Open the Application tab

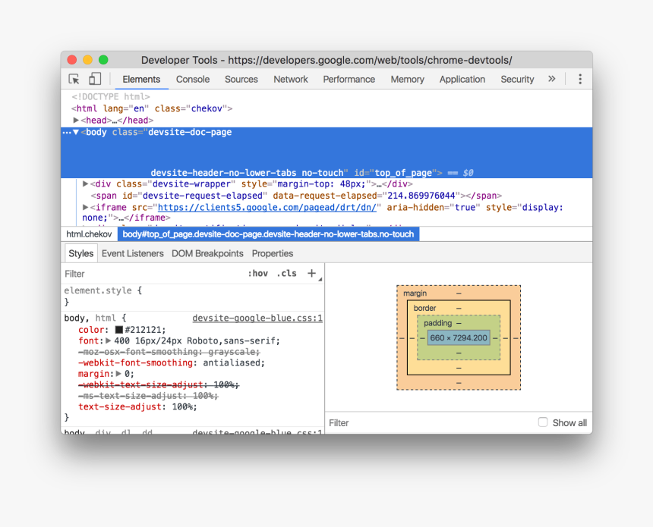tap(462, 79)
